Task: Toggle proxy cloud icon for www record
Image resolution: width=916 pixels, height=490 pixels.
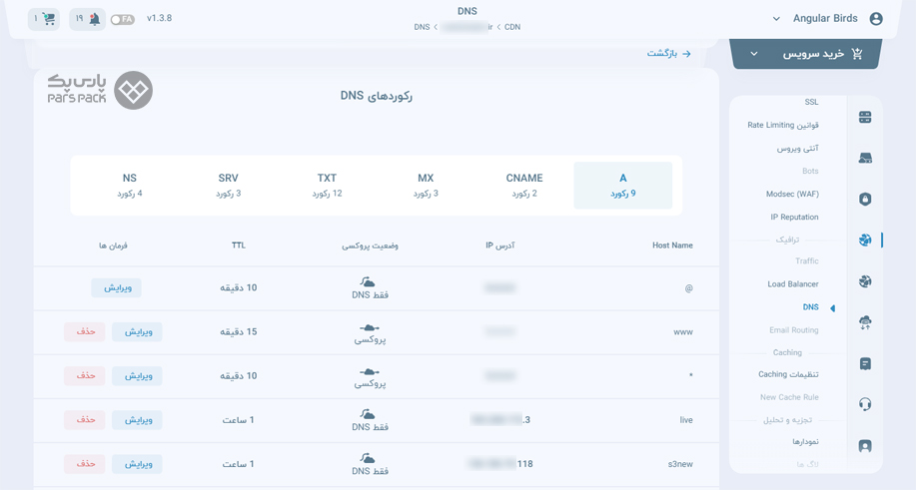Action: [370, 328]
